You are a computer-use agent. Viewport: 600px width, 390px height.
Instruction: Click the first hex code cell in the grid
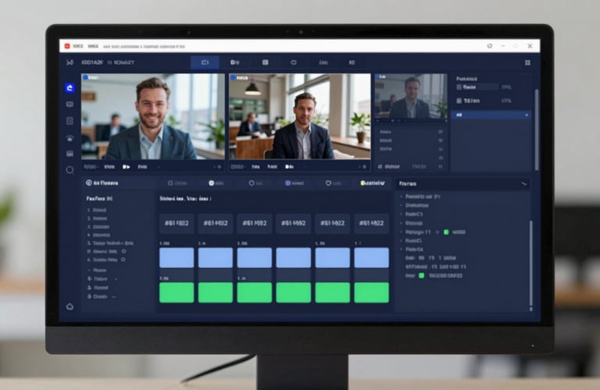coord(177,223)
